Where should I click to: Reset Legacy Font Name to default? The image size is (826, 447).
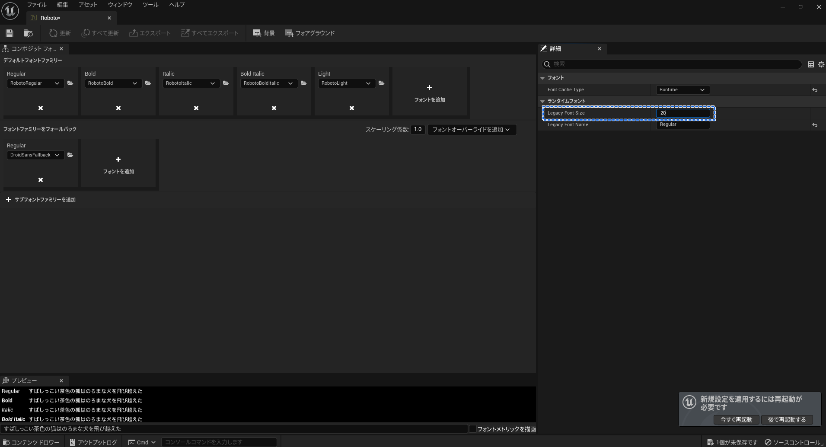pyautogui.click(x=815, y=125)
